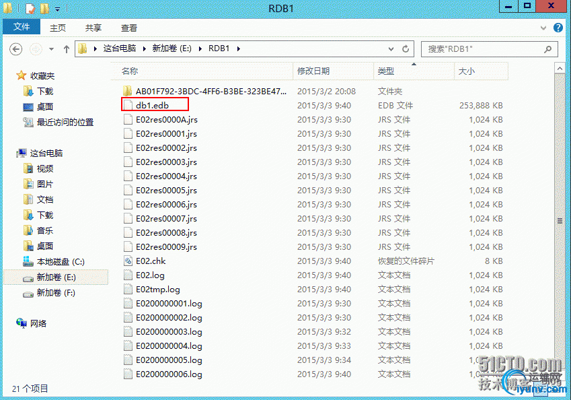
Task: Click the Back navigation arrow
Action: pyautogui.click(x=15, y=49)
